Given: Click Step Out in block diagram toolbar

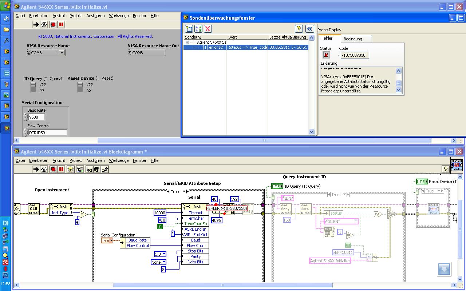Looking at the screenshot, I should tap(105, 169).
